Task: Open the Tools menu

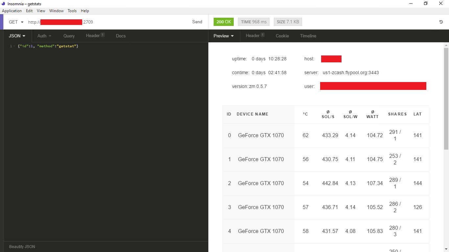Action: click(72, 11)
